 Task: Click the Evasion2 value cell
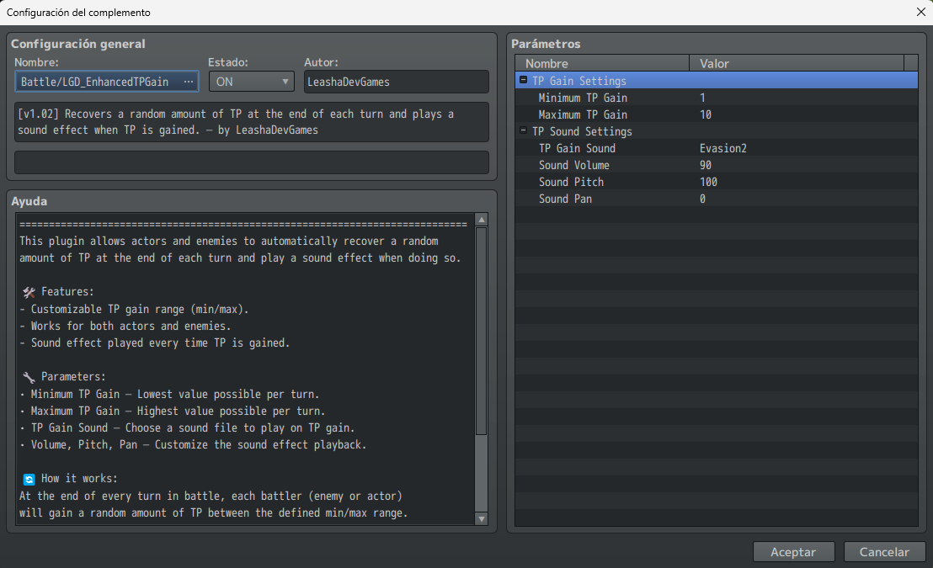coord(723,148)
